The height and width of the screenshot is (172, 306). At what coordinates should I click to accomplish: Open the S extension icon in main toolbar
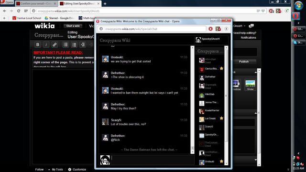click(278, 11)
